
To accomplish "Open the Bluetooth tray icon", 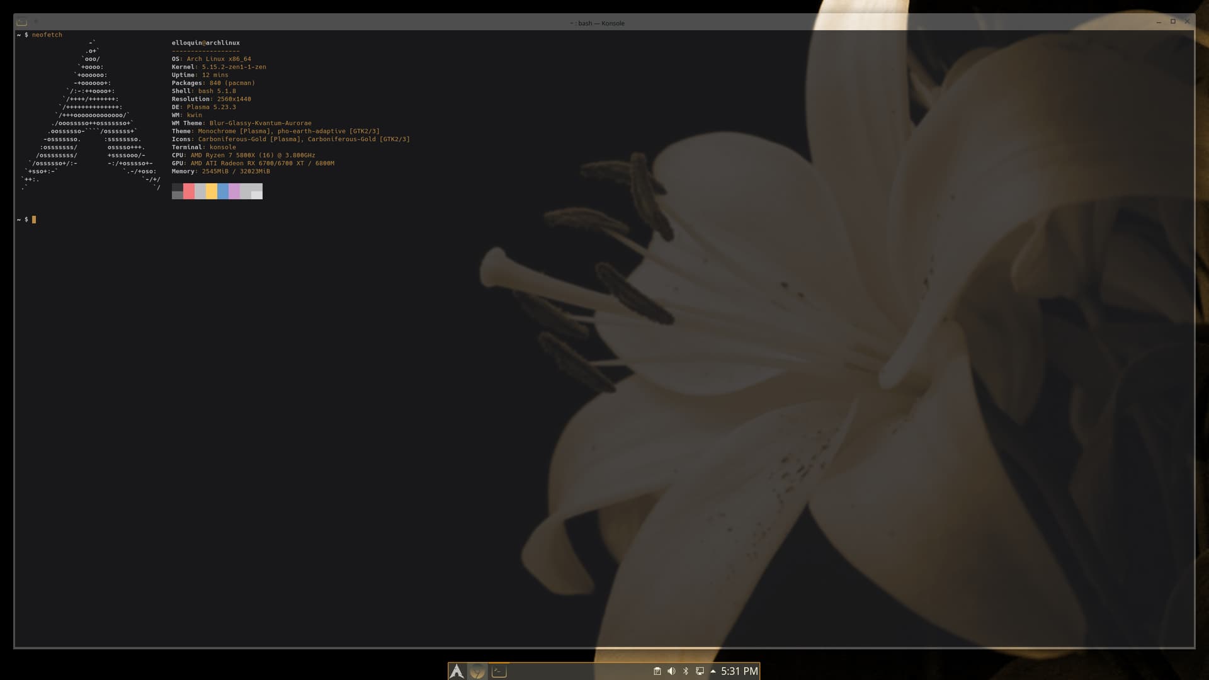I will [x=686, y=671].
